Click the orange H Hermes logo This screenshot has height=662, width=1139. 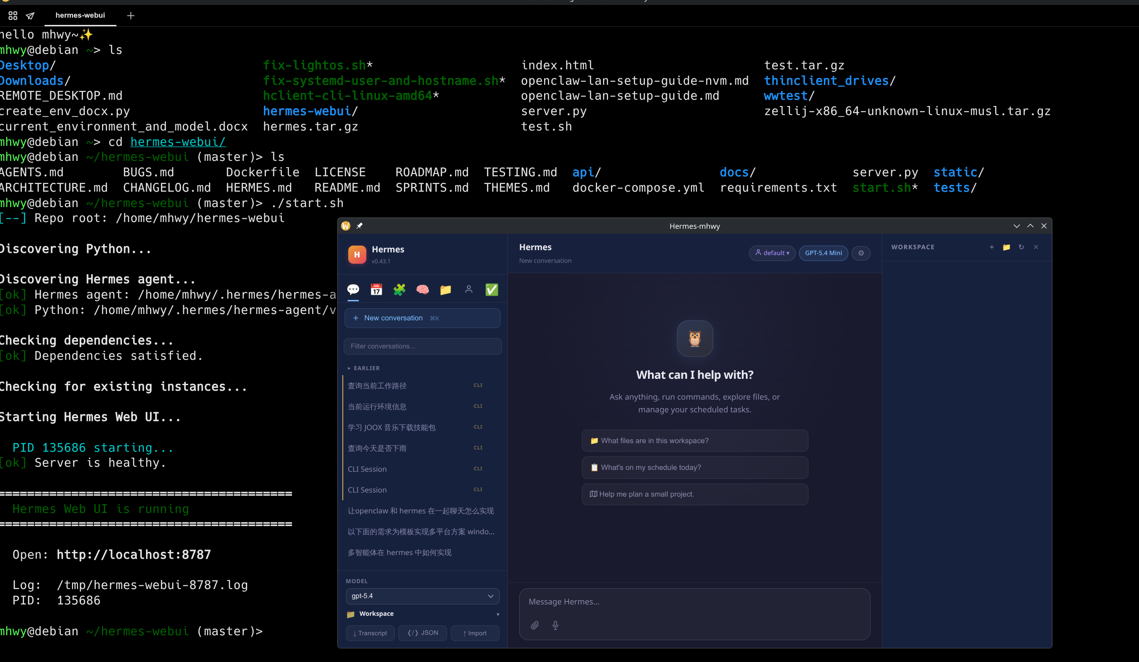point(357,254)
